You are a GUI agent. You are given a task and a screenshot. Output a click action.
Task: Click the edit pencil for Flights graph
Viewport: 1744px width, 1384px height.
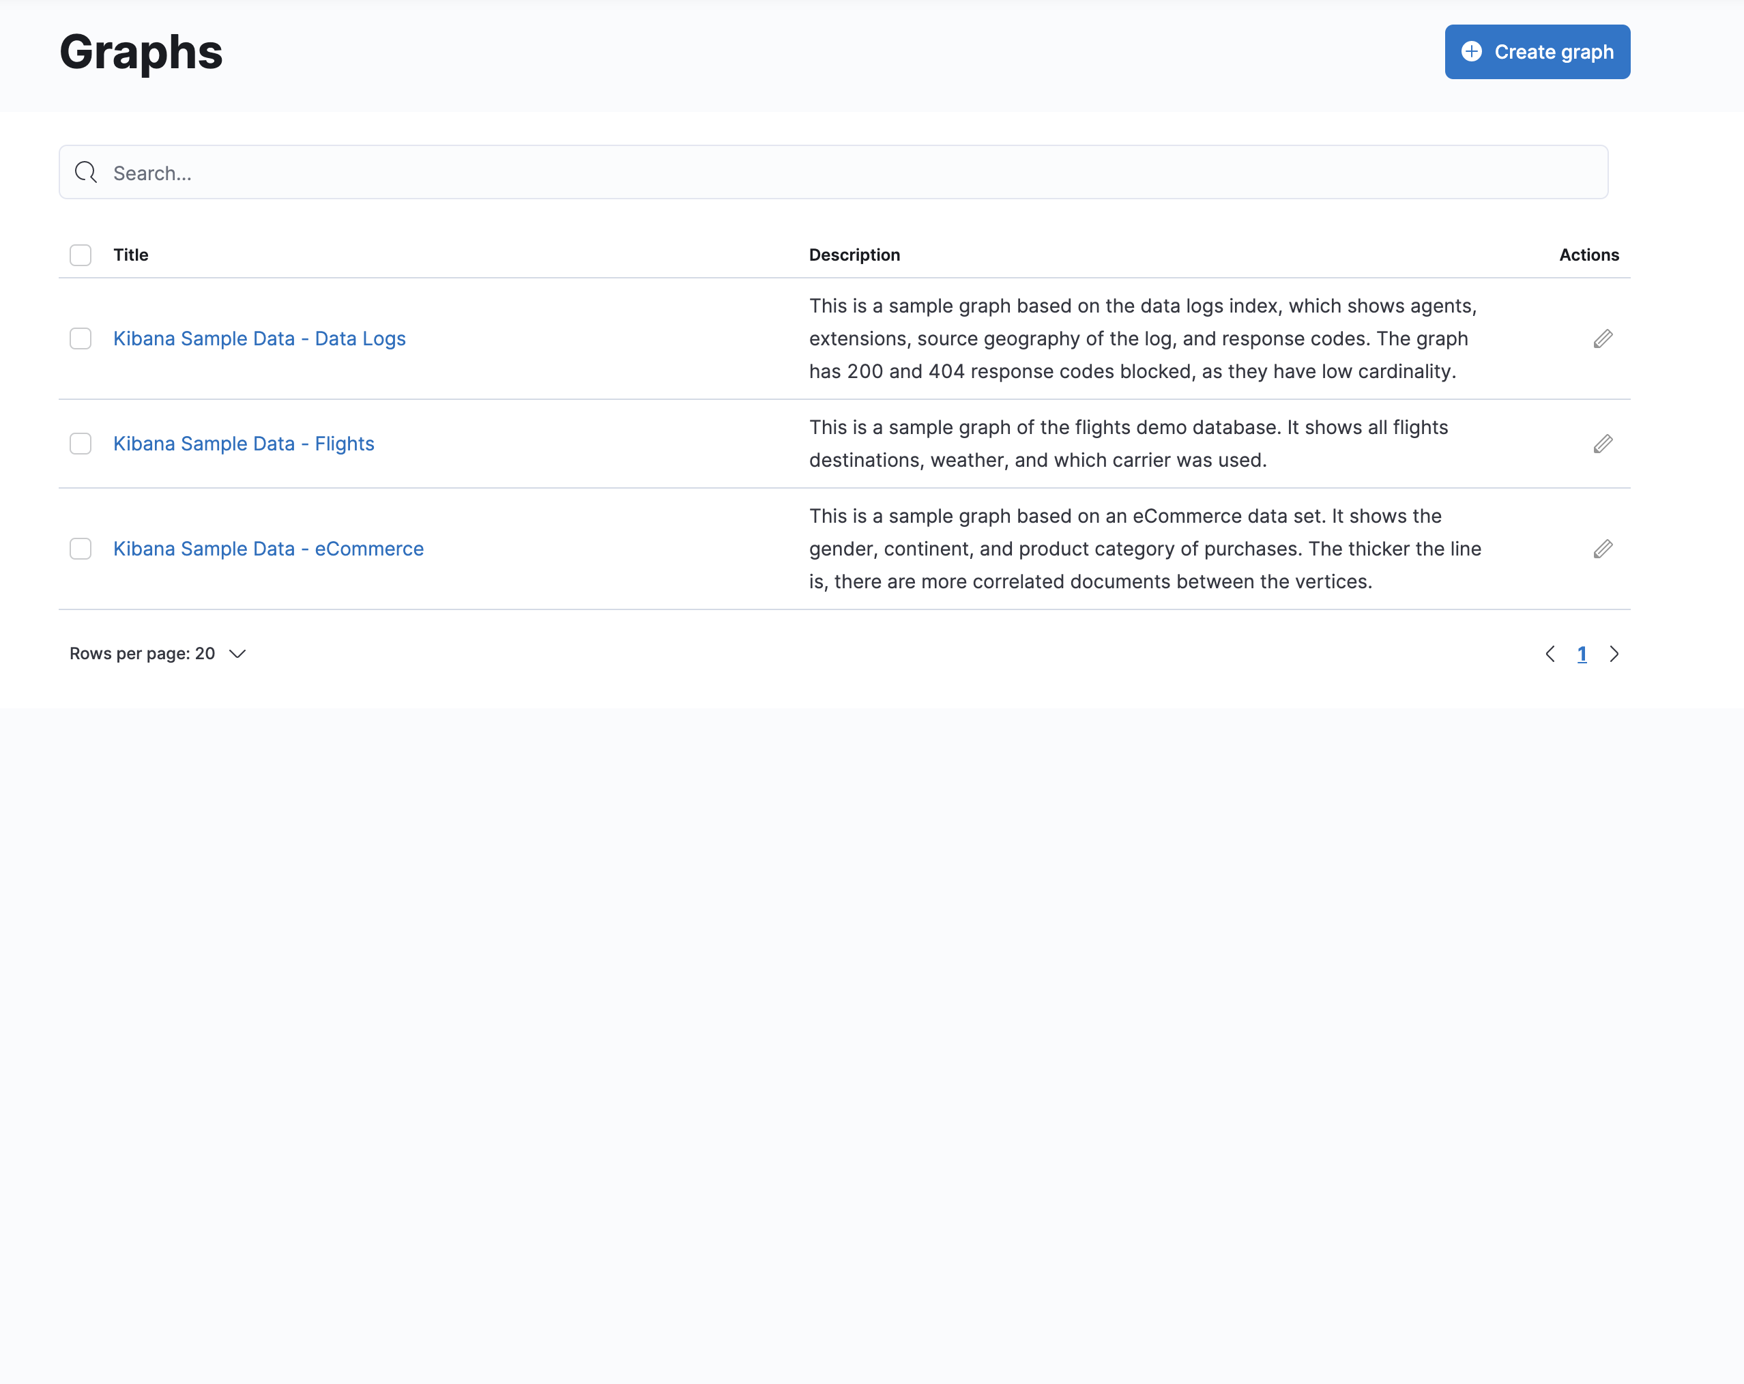[1603, 444]
